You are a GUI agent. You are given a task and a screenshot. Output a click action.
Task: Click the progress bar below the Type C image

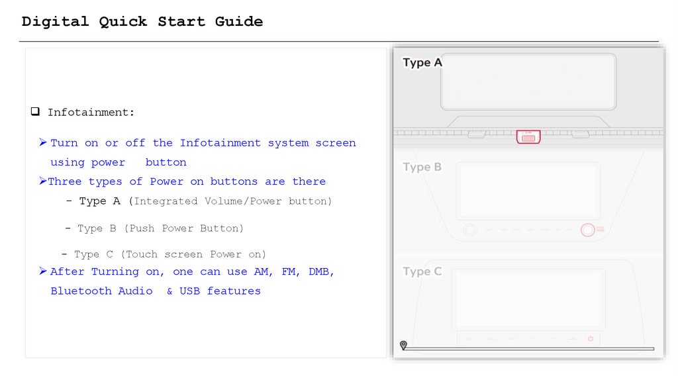coord(529,348)
